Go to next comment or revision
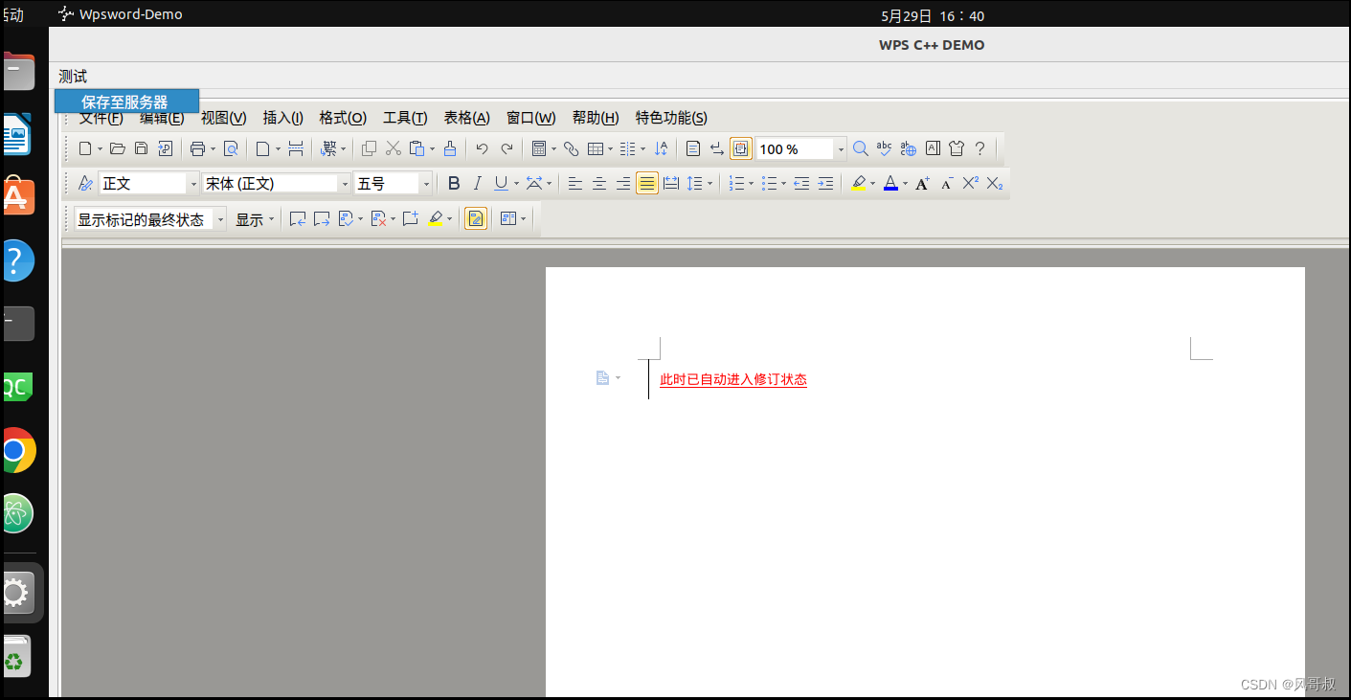Viewport: 1351px width, 700px height. coord(322,219)
